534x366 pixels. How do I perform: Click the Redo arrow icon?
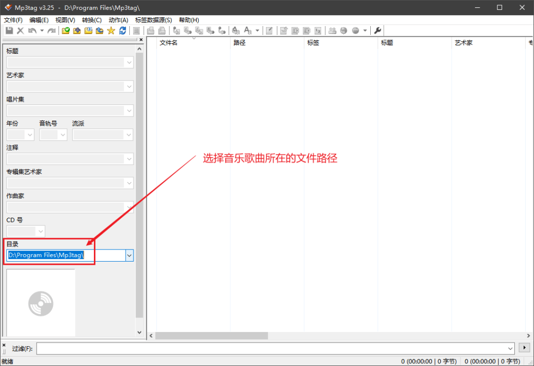pos(52,31)
